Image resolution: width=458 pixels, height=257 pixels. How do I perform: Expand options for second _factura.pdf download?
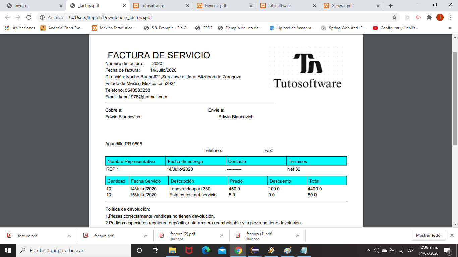point(146,236)
